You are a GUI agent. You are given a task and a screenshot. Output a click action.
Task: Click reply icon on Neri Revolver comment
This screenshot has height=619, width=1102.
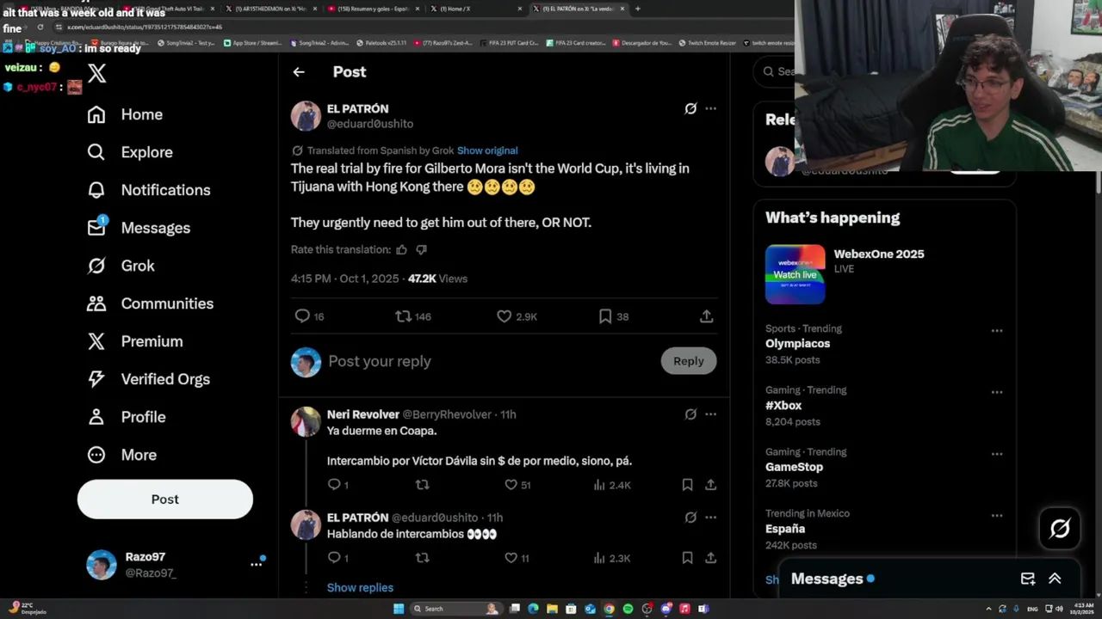coord(334,485)
